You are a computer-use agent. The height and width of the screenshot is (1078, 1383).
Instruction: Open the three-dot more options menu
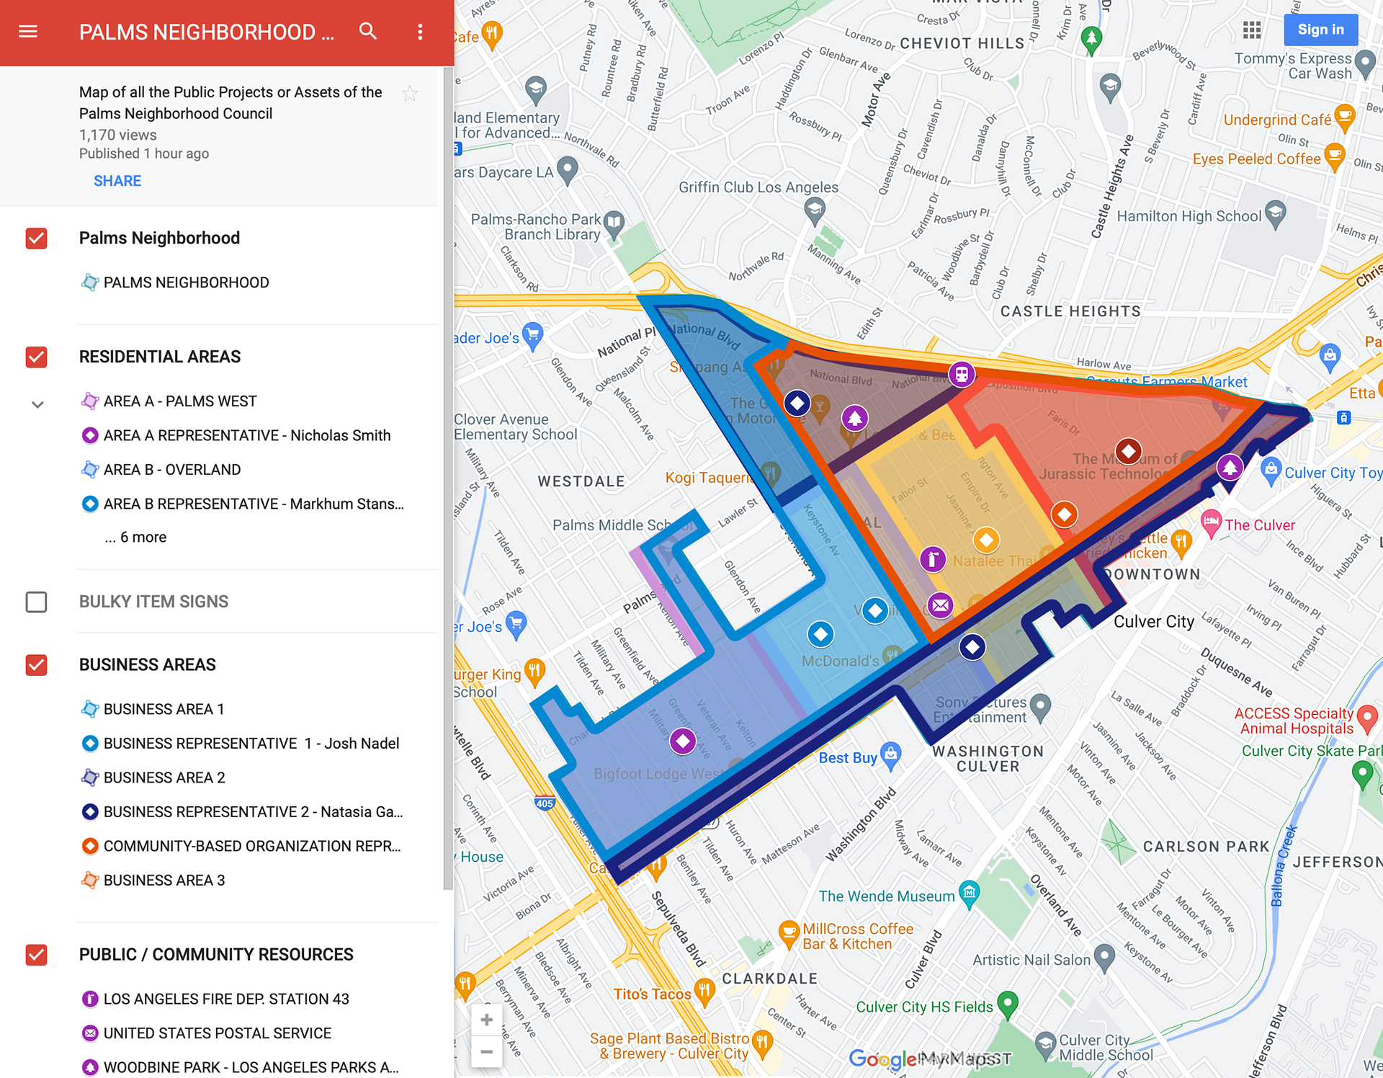[421, 32]
